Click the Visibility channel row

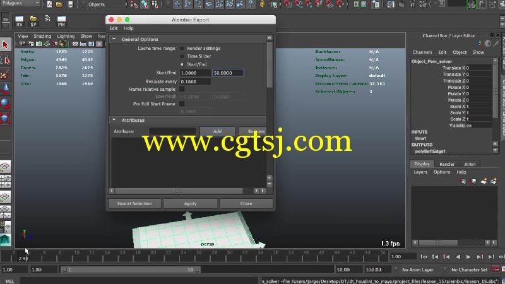(451, 126)
